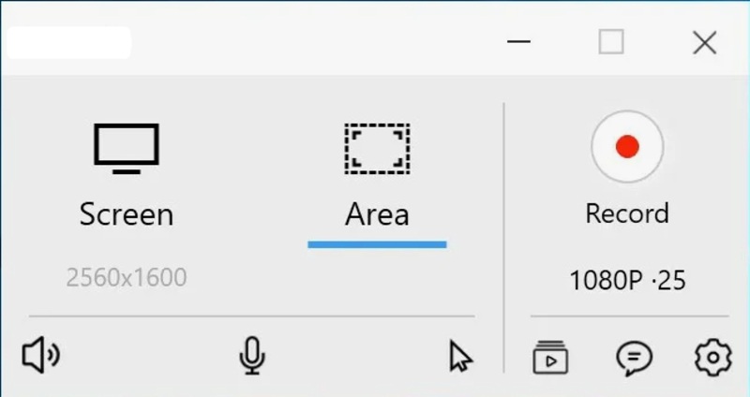
Task: Select the Screen monitor icon
Action: click(x=127, y=148)
